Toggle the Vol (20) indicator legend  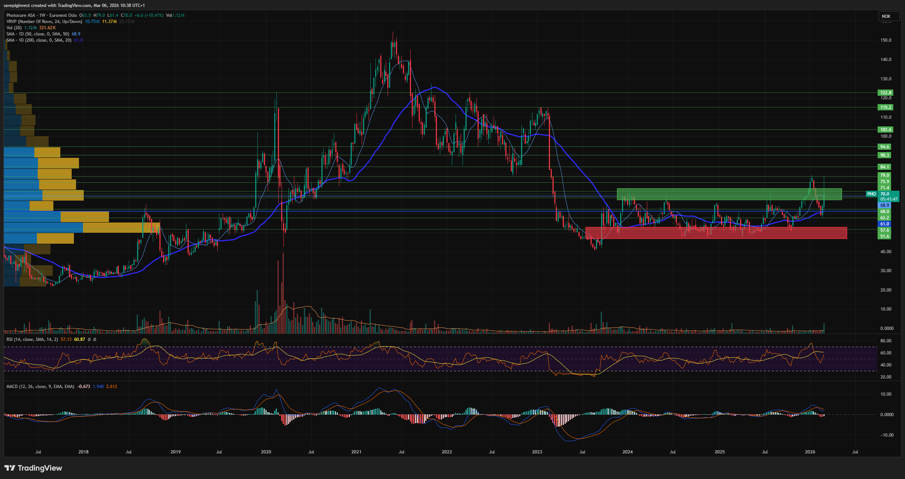pos(14,28)
